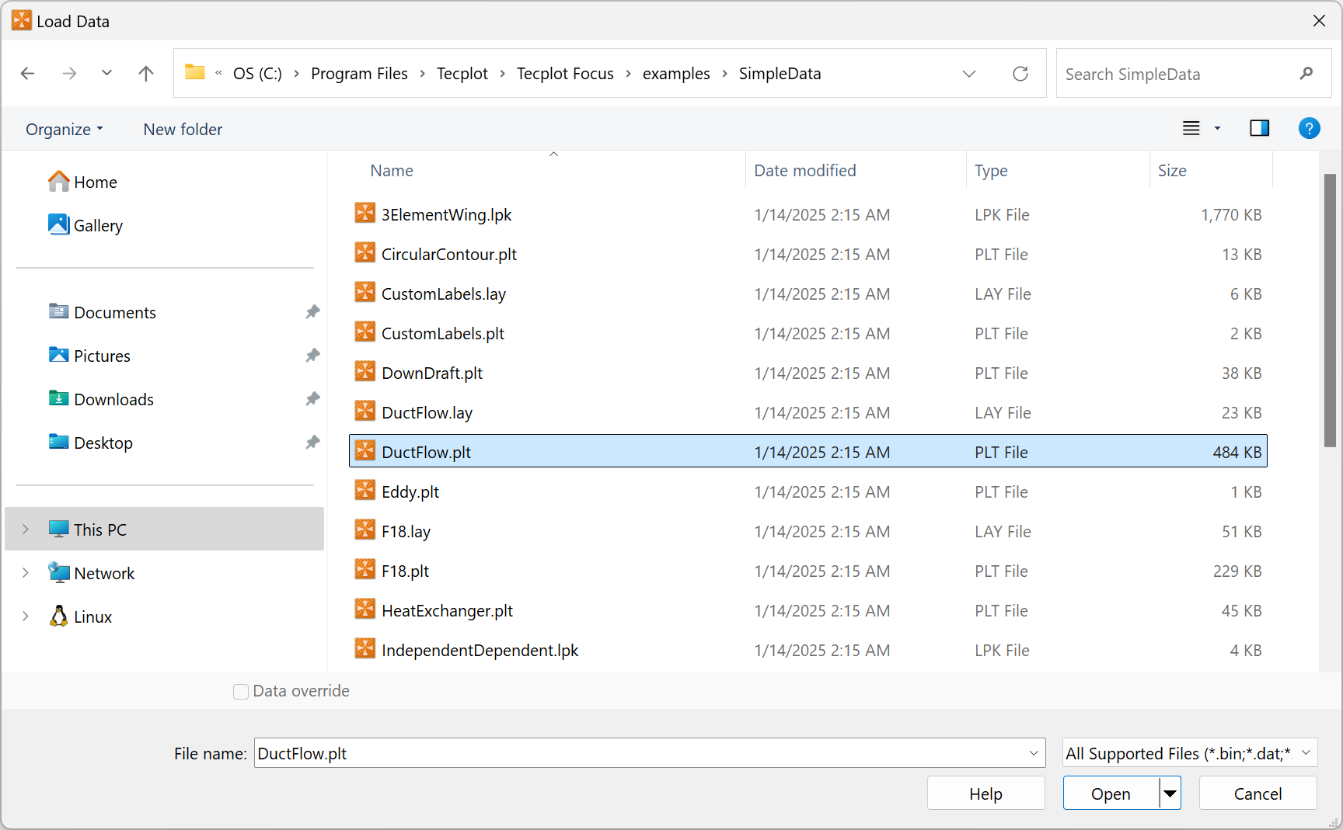
Task: Enable the Data override checkbox
Action: (x=241, y=691)
